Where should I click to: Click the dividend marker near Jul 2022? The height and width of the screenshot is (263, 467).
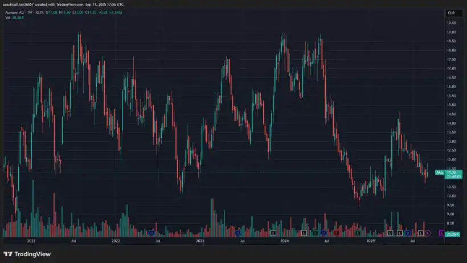[x=151, y=233]
